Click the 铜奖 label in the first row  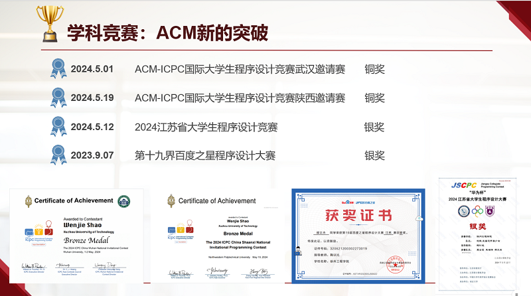(374, 69)
